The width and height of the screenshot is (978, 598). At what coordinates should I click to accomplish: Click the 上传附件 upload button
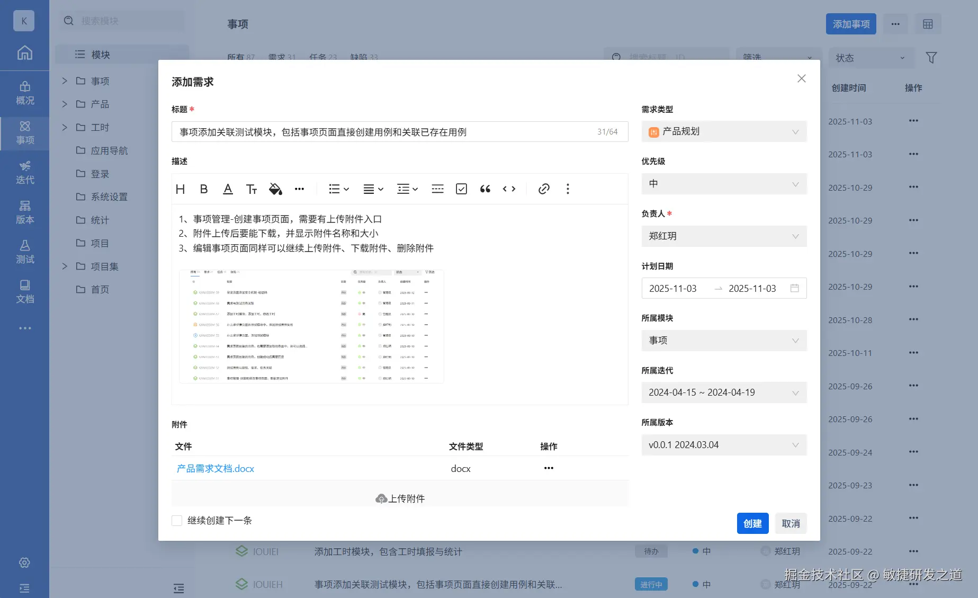[400, 498]
